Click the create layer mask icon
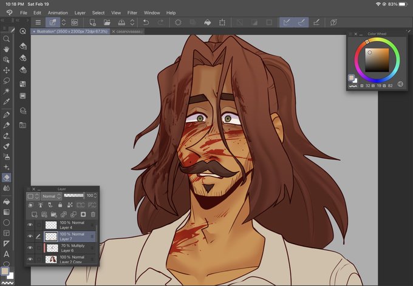This screenshot has width=413, height=286. pos(83,215)
